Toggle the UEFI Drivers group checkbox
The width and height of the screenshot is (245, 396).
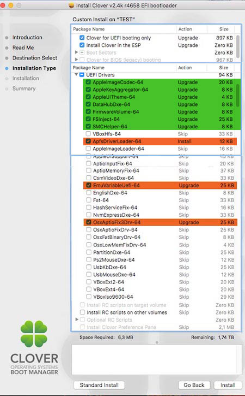click(x=82, y=75)
